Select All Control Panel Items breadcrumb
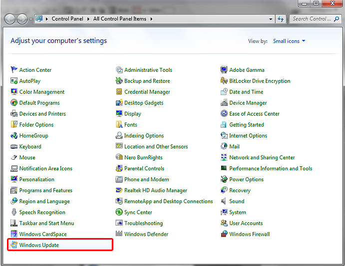 120,19
